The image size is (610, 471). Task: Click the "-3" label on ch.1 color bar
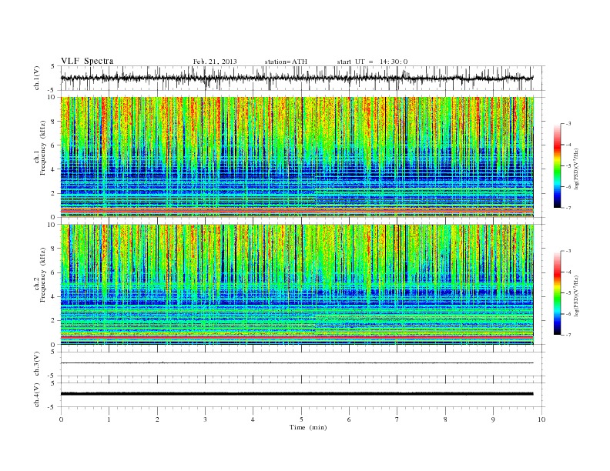click(x=568, y=124)
